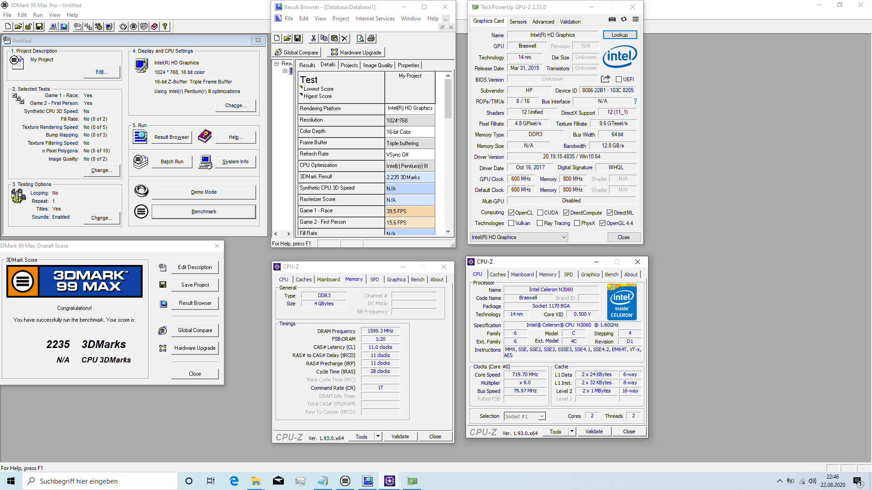Viewport: 872px width, 490px height.
Task: Open Tools dropdown arrow in CPU-Z CPU window
Action: pyautogui.click(x=572, y=431)
